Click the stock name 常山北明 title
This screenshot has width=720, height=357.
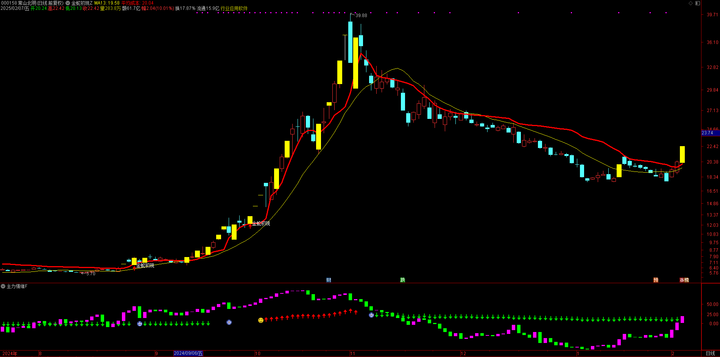tap(27, 3)
